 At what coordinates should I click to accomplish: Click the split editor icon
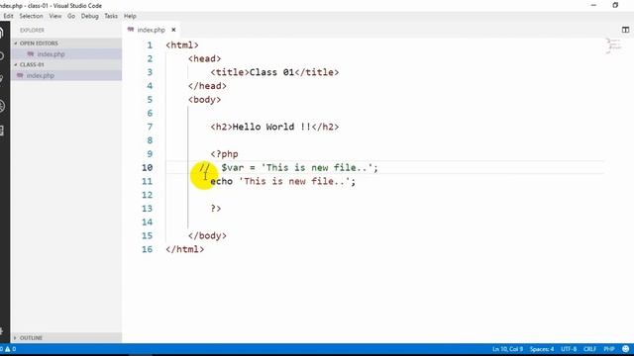pos(625,30)
